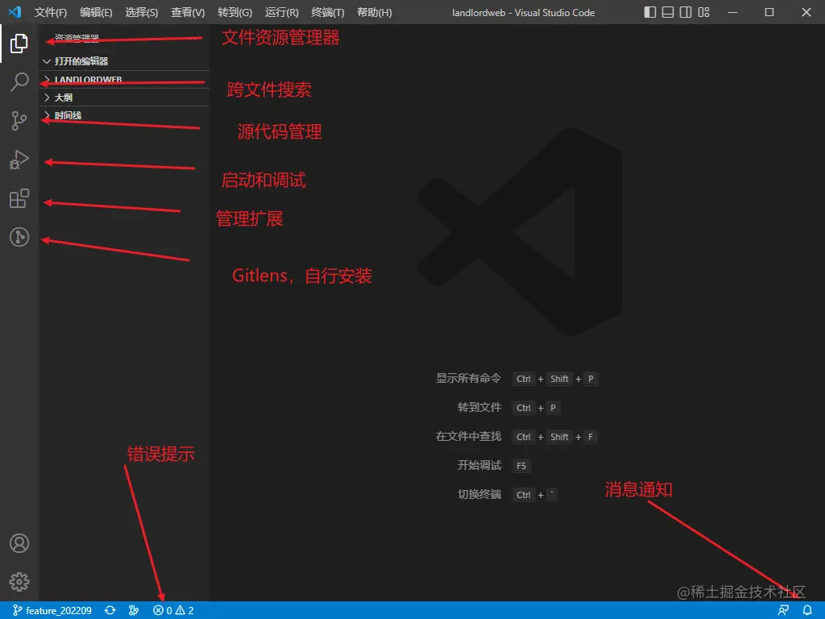Screen dimensions: 825x619
Task: Click the feature_202209 branch indicator
Action: point(52,611)
